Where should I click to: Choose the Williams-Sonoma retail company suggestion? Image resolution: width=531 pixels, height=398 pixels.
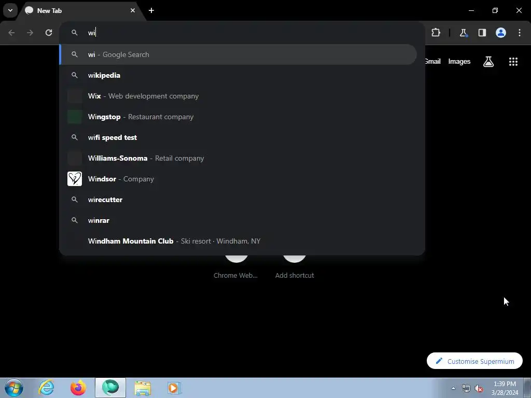[238, 158]
